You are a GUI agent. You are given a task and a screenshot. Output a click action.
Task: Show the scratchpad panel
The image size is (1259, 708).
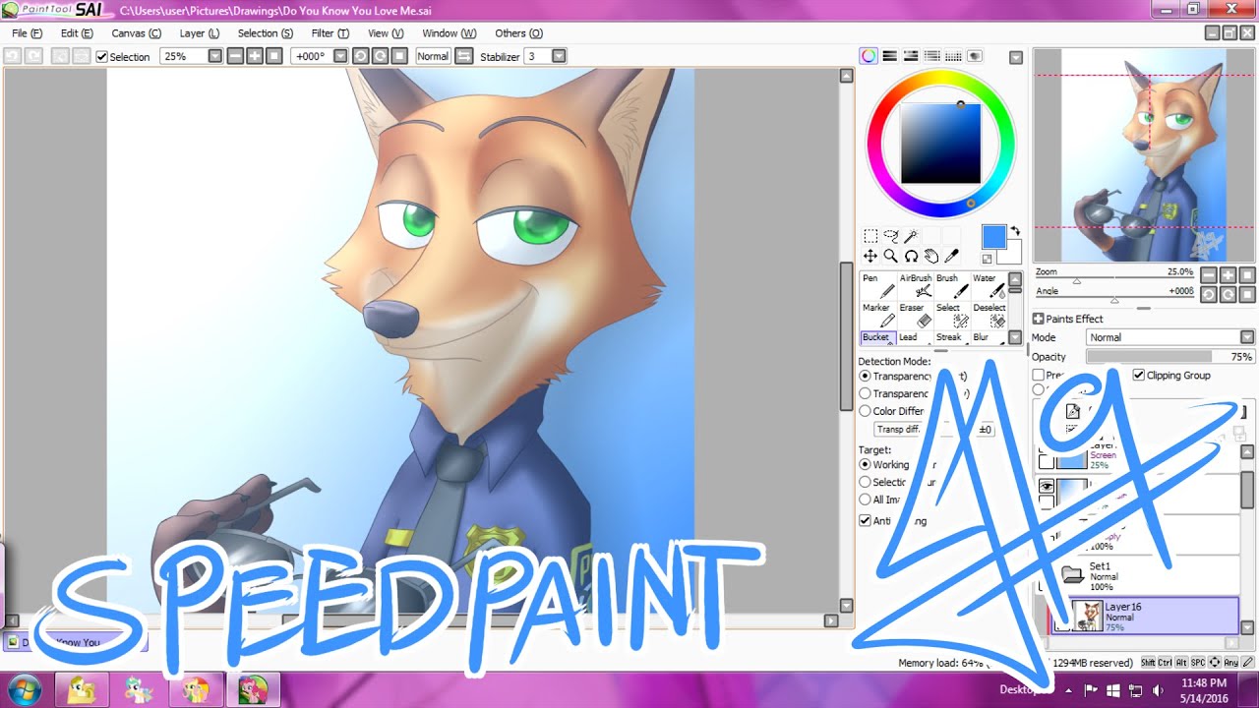click(x=976, y=56)
